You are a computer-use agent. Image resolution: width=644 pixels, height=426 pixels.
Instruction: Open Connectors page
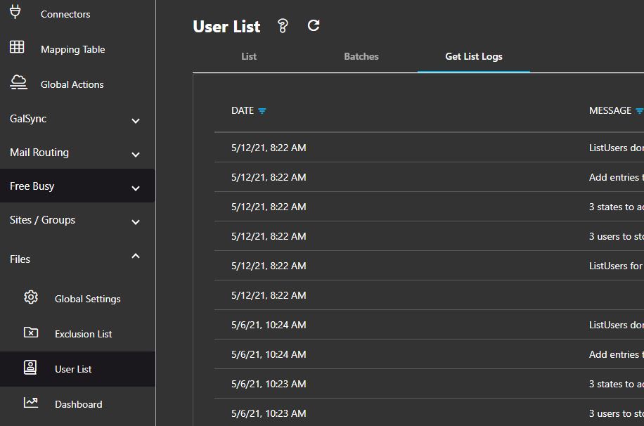tap(65, 14)
